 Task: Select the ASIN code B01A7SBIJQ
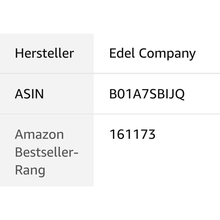tap(147, 94)
